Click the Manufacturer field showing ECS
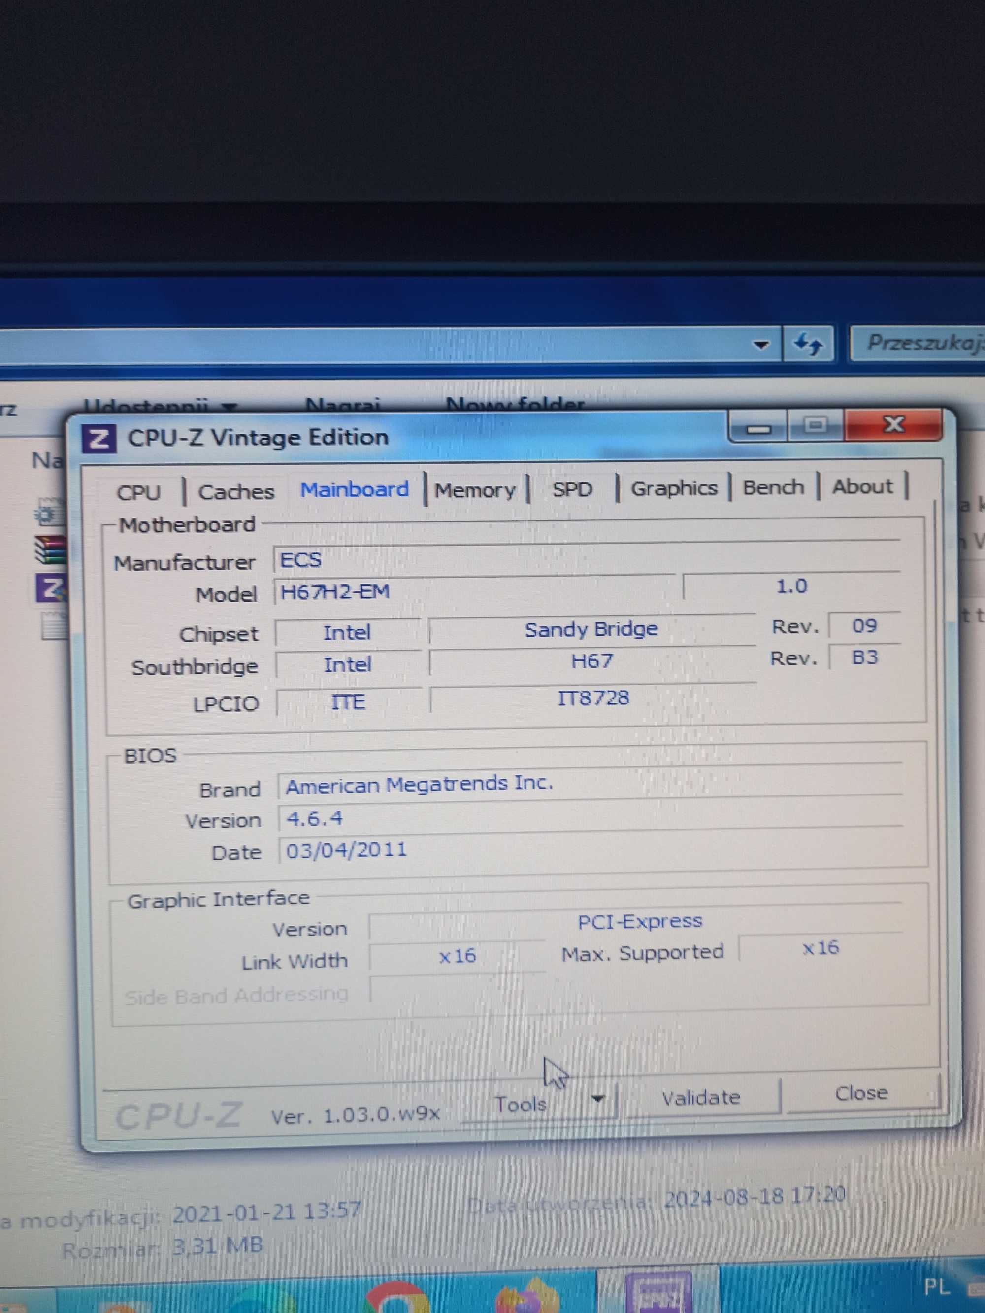 point(587,558)
